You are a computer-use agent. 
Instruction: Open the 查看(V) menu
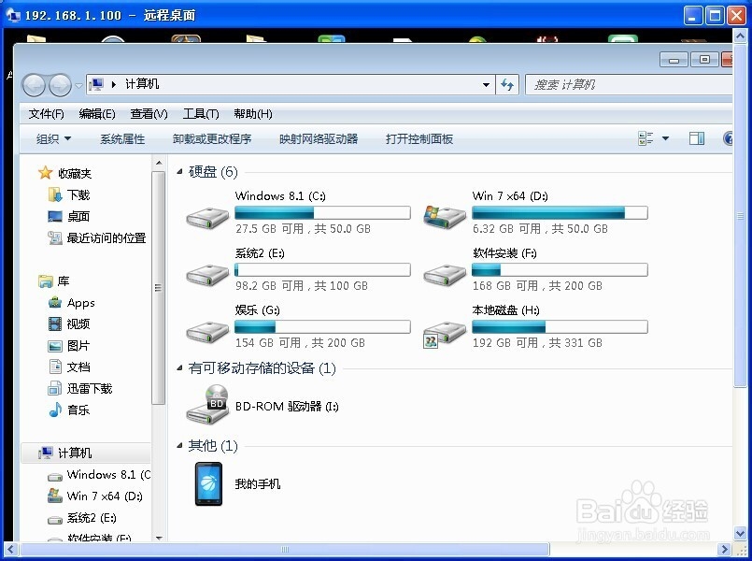tap(149, 114)
